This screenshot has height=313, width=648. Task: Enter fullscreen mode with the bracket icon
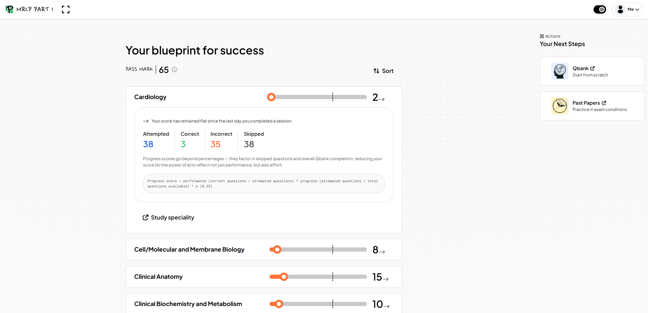click(x=66, y=9)
